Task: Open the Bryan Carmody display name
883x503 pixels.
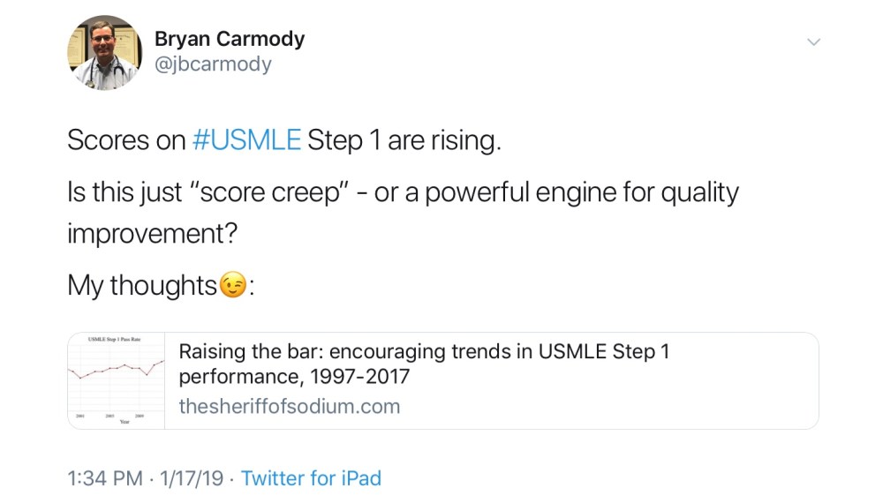Action: (x=229, y=39)
